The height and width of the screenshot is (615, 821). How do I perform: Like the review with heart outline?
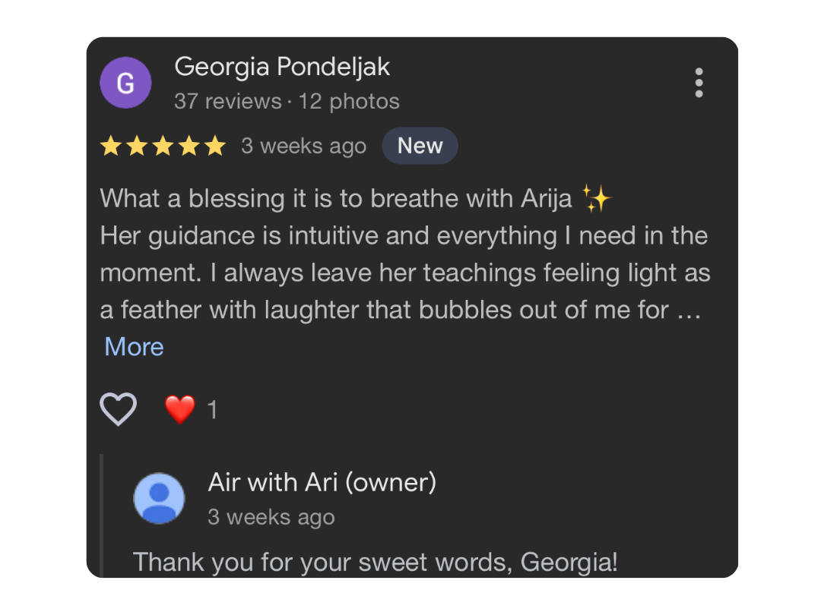pyautogui.click(x=119, y=409)
